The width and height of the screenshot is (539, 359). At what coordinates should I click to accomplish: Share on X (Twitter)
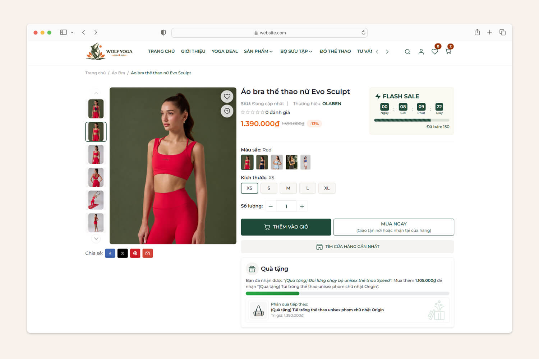pos(123,253)
